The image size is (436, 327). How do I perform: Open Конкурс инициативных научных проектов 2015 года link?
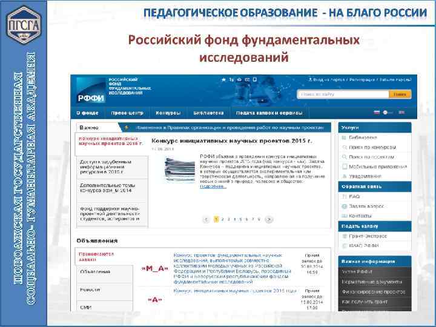(235, 291)
